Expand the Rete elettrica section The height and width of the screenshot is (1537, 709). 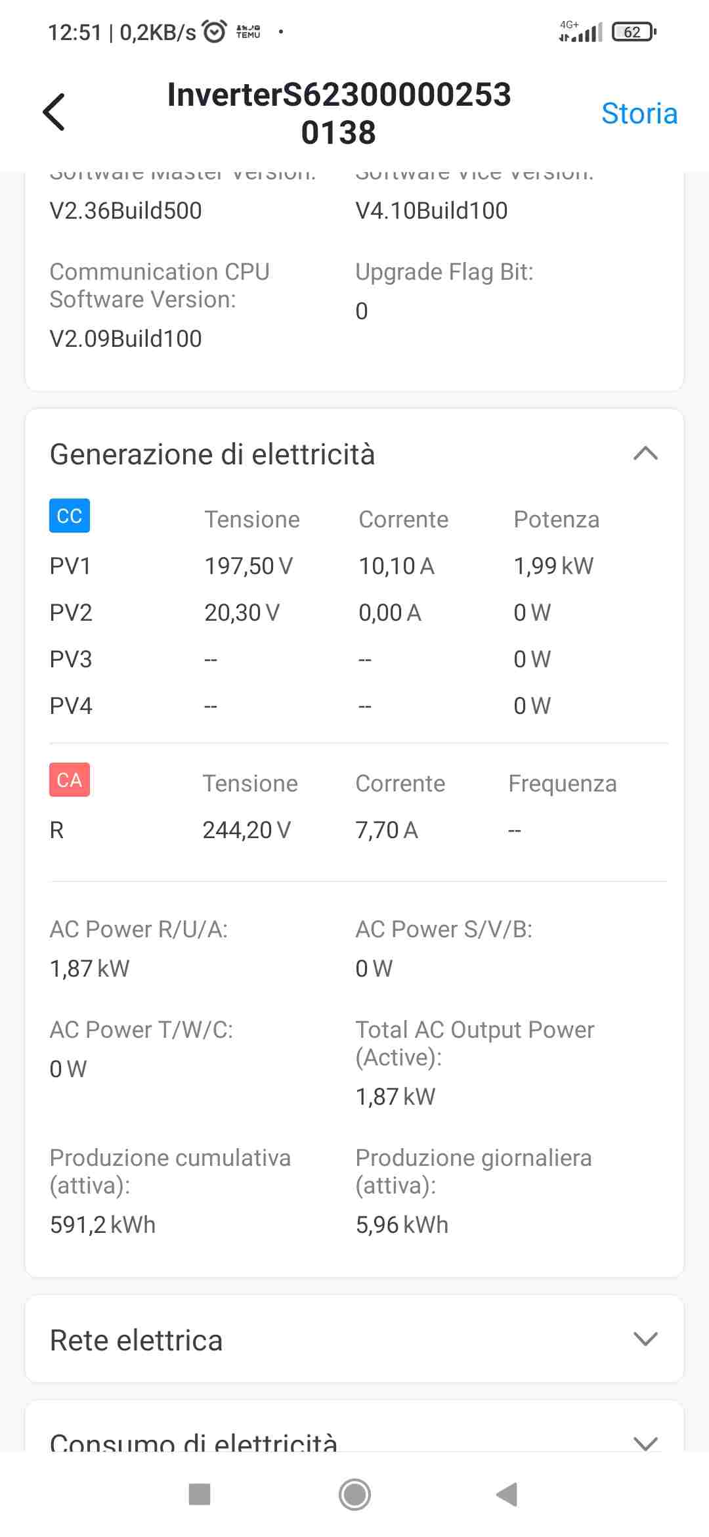click(645, 1339)
